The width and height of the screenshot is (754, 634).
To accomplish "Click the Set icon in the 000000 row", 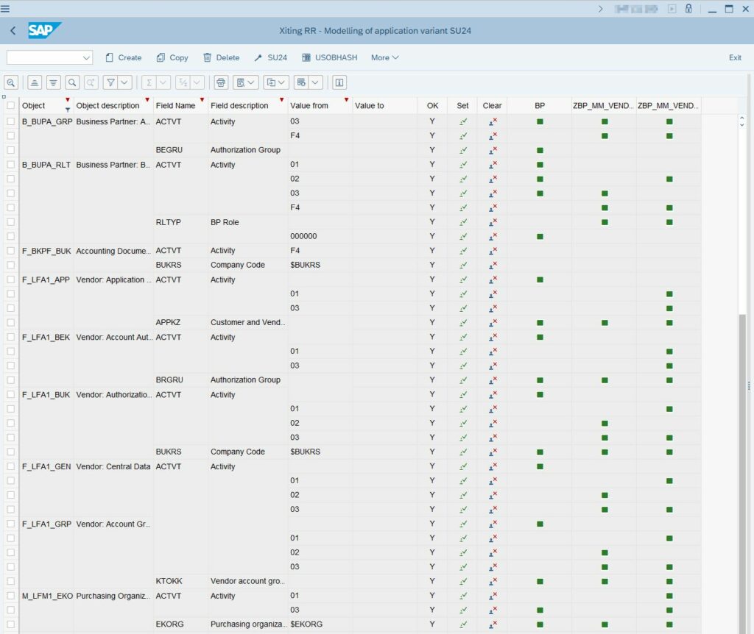I will [x=462, y=236].
